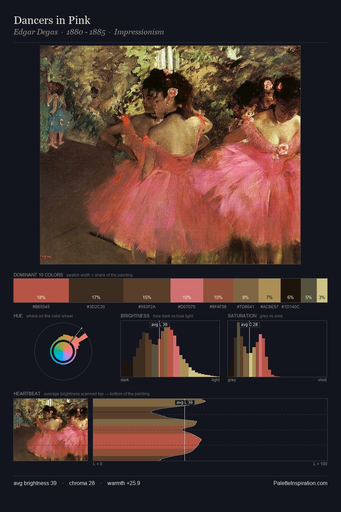
Task: Pick the 3% pale yellow swatch
Action: [x=322, y=290]
